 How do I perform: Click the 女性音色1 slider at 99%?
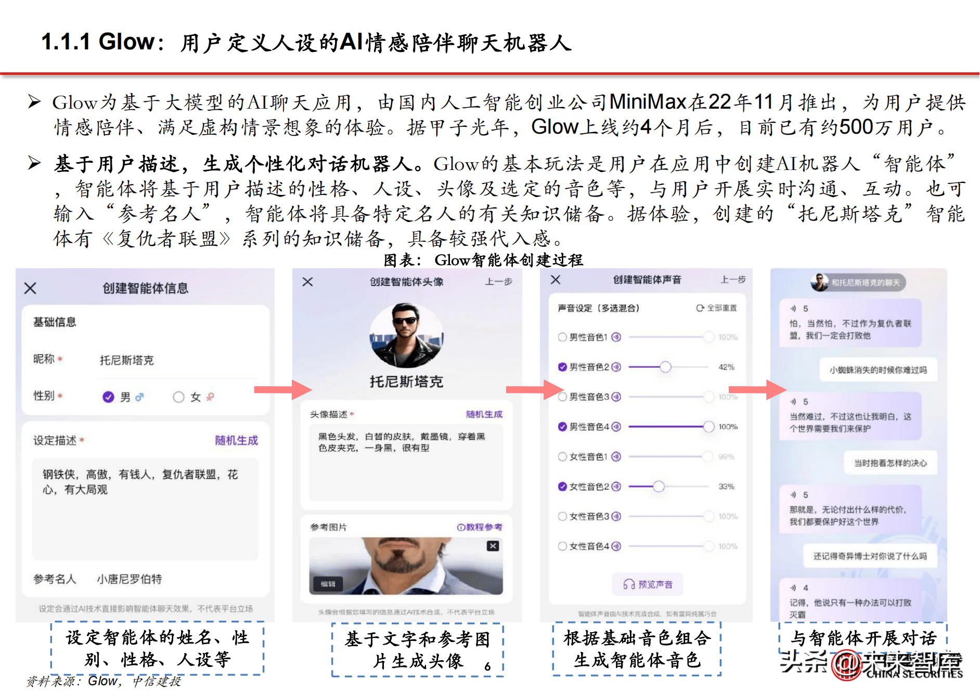pyautogui.click(x=671, y=456)
